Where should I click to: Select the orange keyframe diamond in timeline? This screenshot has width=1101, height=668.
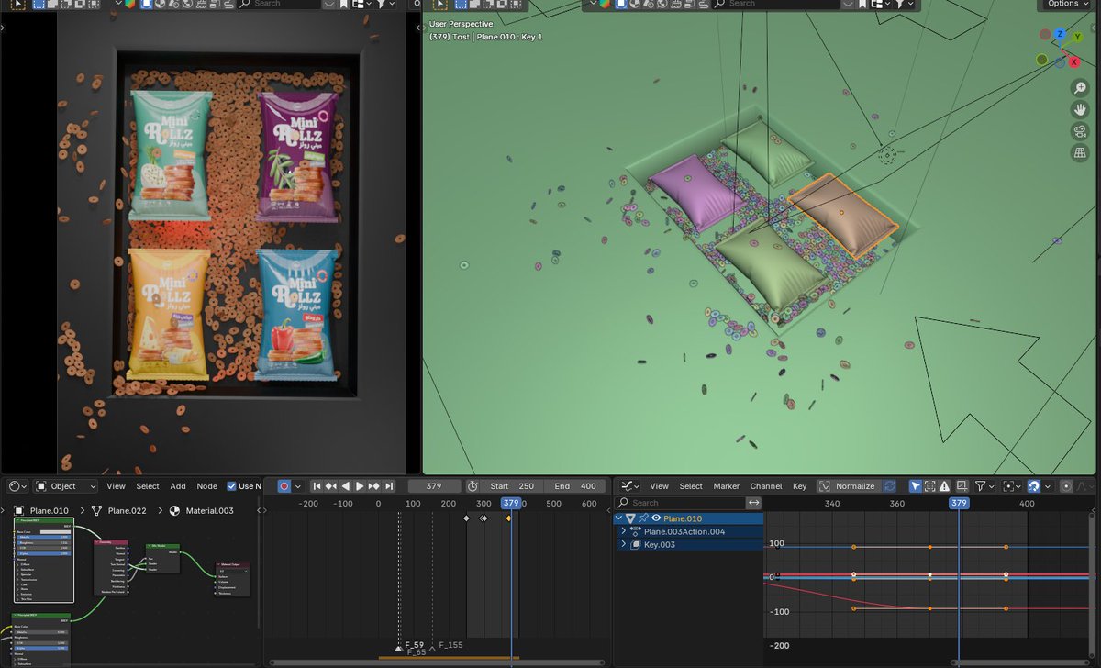click(x=508, y=518)
